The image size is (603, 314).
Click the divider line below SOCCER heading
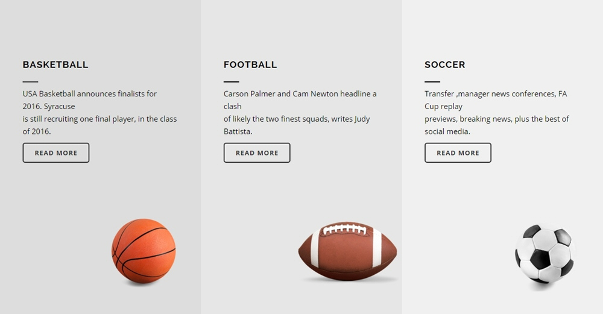432,81
